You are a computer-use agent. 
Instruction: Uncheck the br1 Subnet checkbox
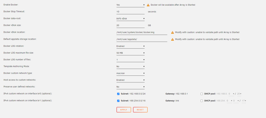118,101
